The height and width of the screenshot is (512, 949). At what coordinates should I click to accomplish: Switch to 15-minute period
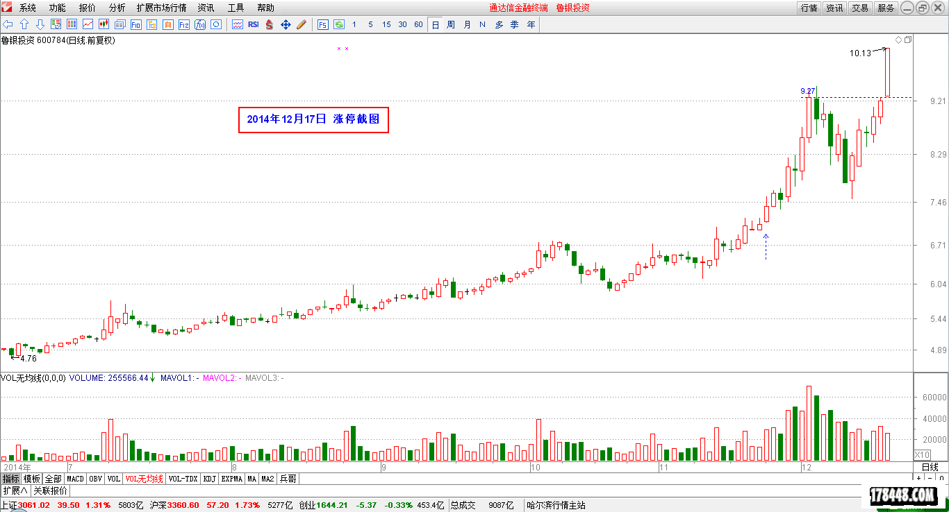(x=386, y=24)
